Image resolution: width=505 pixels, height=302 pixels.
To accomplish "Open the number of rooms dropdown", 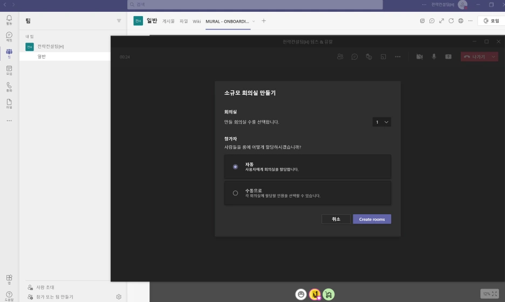I will (x=381, y=122).
